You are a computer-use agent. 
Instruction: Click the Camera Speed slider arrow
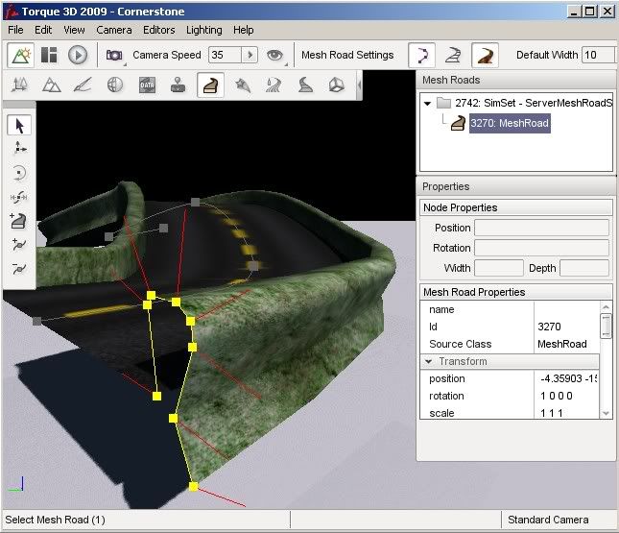(251, 56)
